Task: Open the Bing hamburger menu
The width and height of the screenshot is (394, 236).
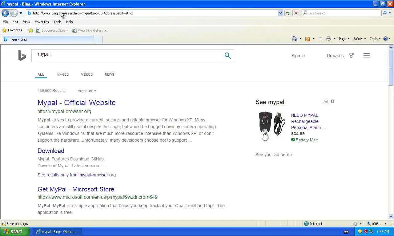Action: [x=366, y=55]
